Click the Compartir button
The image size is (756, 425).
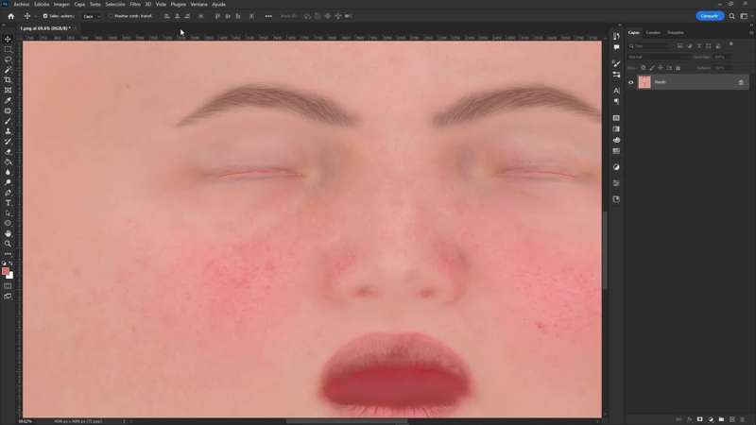tap(709, 16)
